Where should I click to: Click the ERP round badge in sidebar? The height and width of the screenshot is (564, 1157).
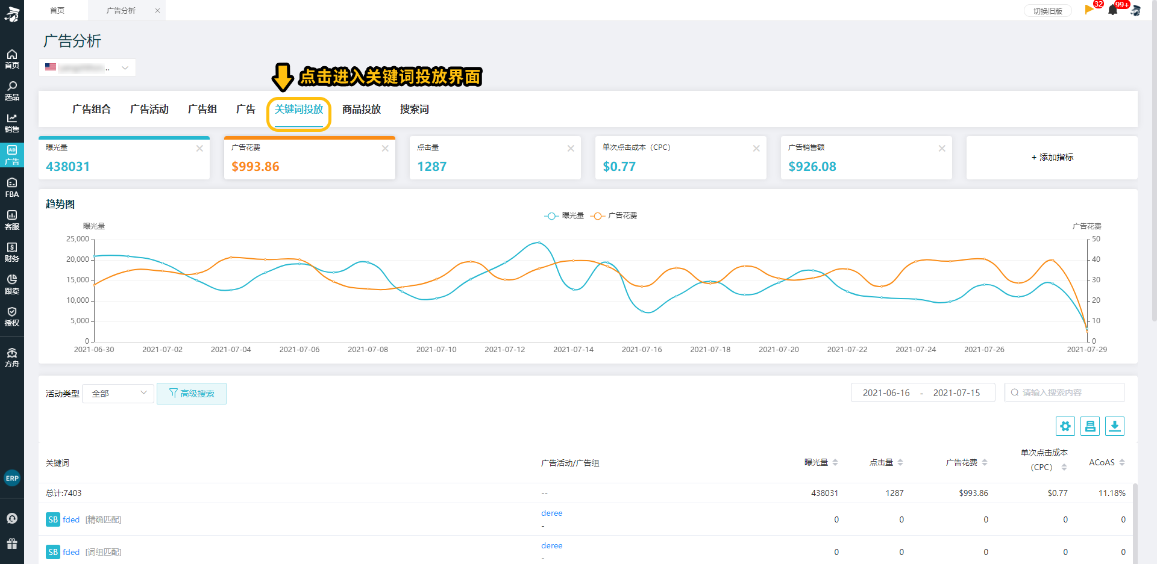tap(12, 478)
